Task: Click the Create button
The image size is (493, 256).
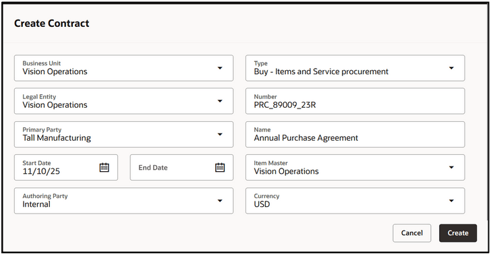Action: pyautogui.click(x=458, y=233)
